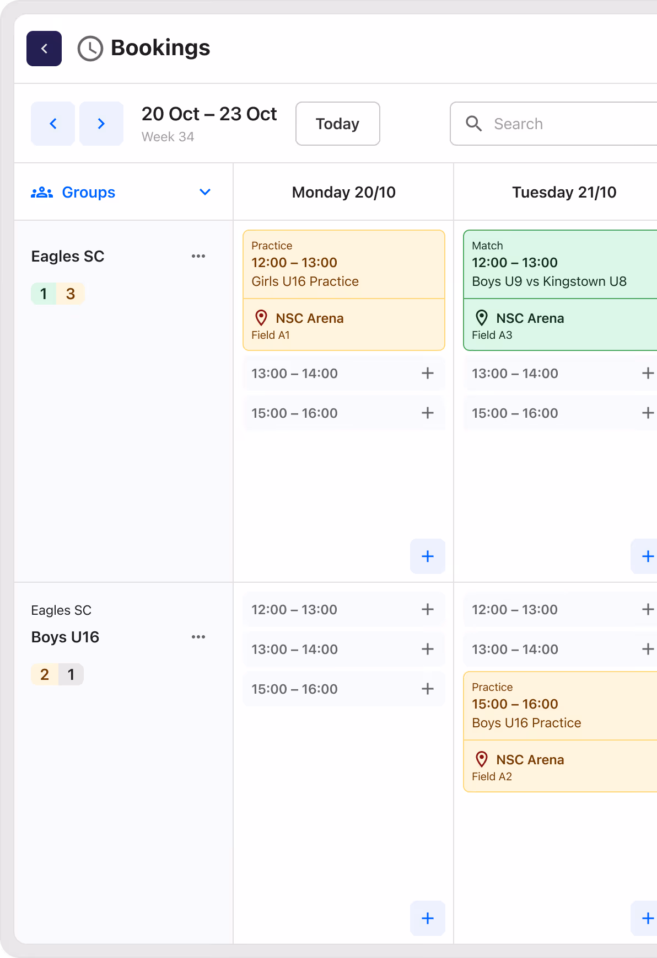Click the NSC Arena location pin on Girls U16 Practice
This screenshot has width=657, height=958.
pos(261,318)
